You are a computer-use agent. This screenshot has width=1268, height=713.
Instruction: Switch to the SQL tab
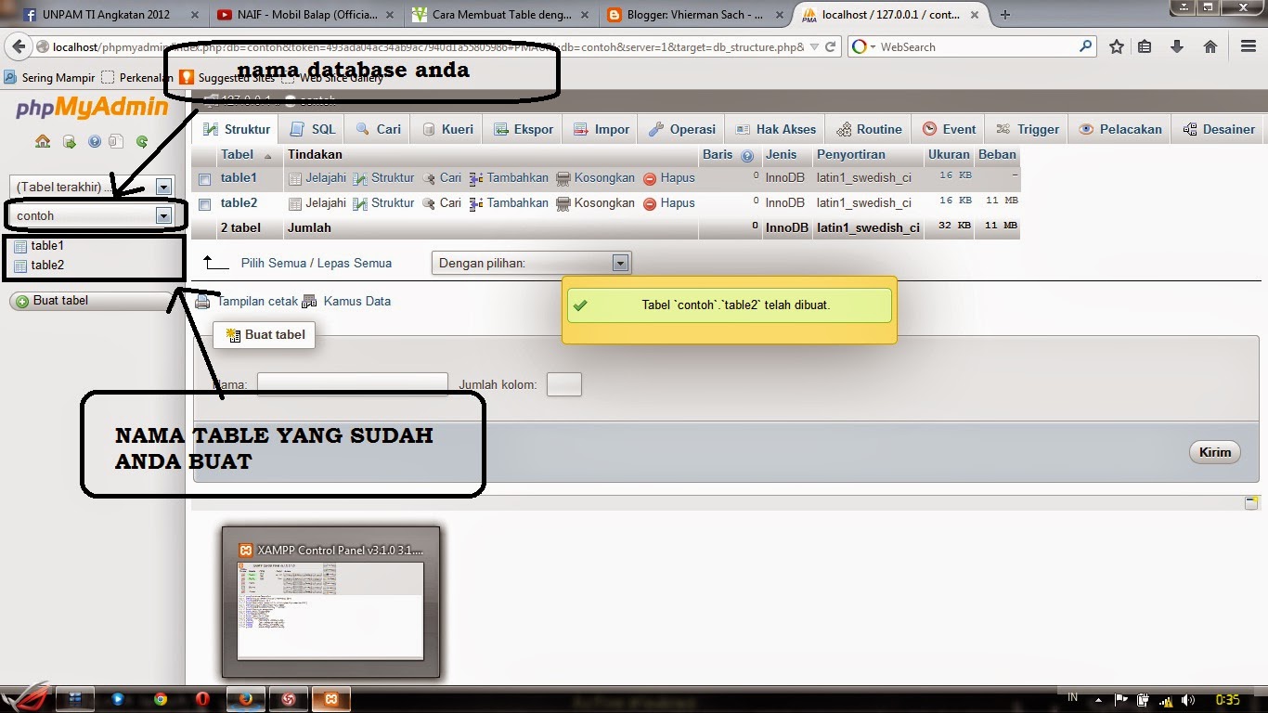(x=312, y=129)
